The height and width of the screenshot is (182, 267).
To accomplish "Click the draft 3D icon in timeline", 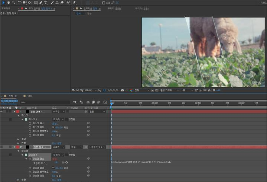I will coord(82,102).
